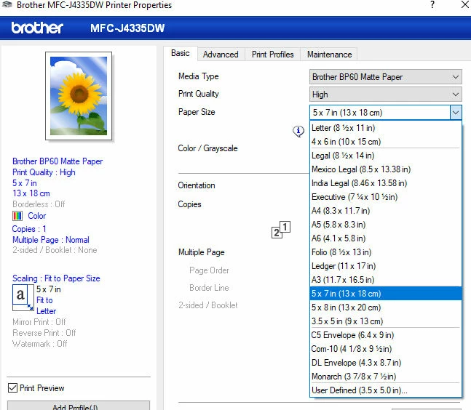Choose 5 x 8 in (13 x 20 cm)

[x=385, y=307]
